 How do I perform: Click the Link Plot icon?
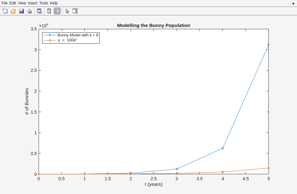(x=39, y=11)
